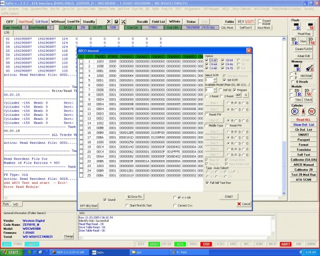Click the DYT SEQ Start button
This screenshot has height=256, width=320.
click(88, 205)
